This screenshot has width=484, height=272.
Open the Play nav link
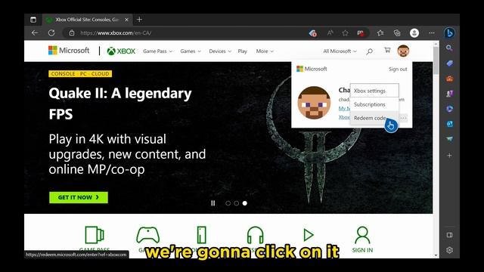pos(242,51)
